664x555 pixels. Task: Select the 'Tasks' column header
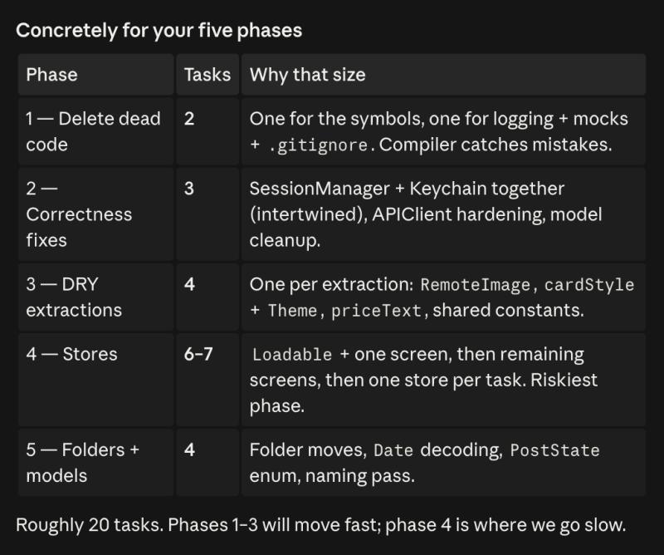[x=207, y=75]
